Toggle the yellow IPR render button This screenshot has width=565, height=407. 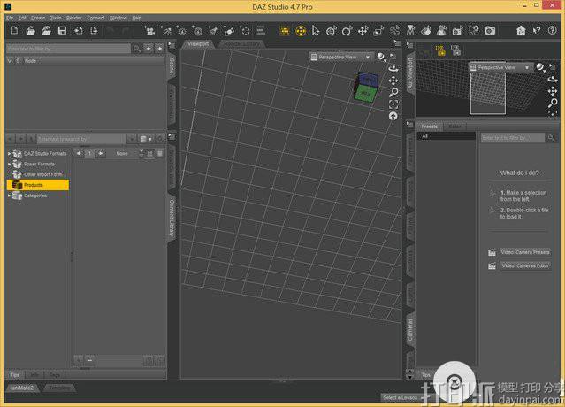(440, 50)
